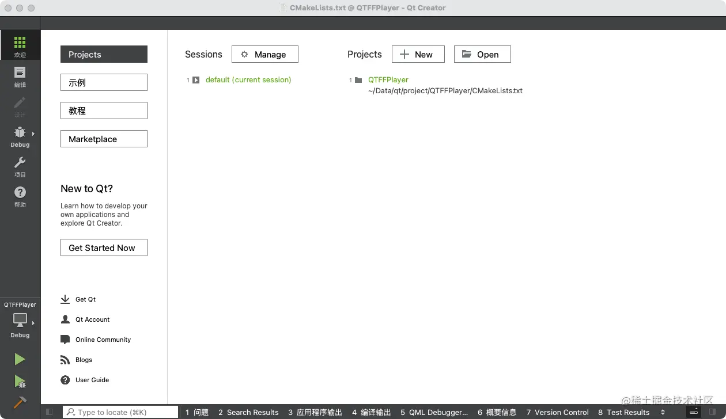Open the Help (帮助) mode

(20, 197)
